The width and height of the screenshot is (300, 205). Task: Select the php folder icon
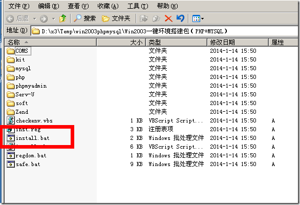(11, 77)
